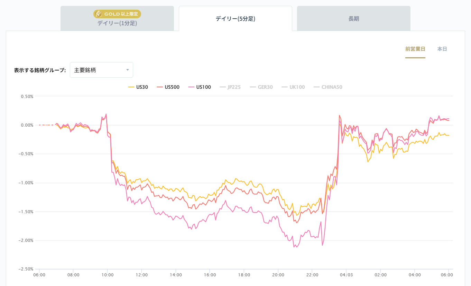This screenshot has width=471, height=286.
Task: Select the デイリー(5分足) tab
Action: coord(235,19)
